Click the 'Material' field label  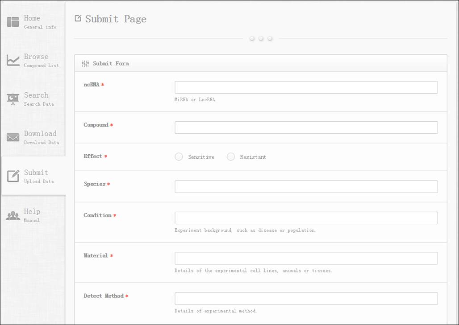tap(96, 256)
